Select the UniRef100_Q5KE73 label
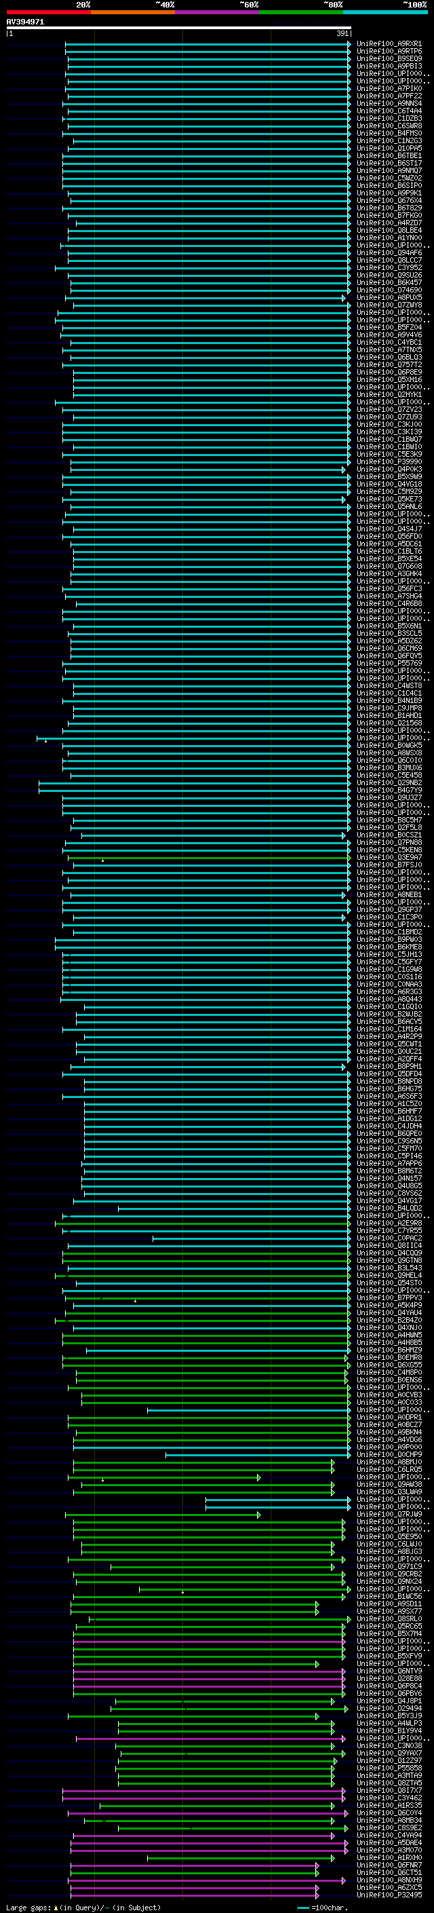Screen dimensions: 434x1913 [389, 499]
